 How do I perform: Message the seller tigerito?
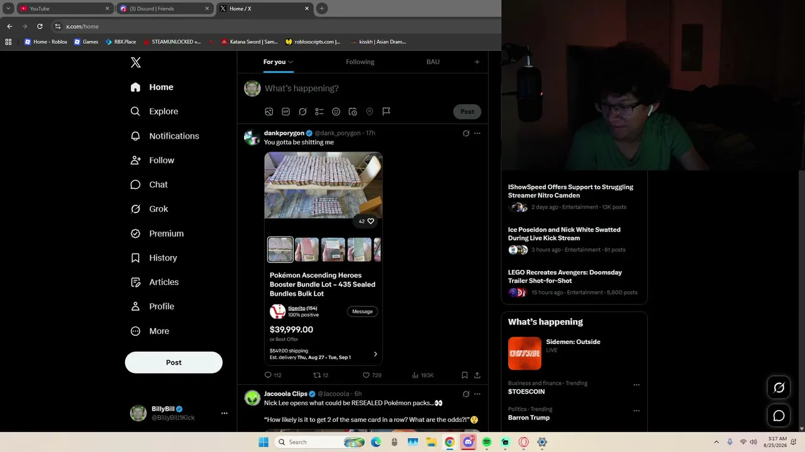(362, 311)
